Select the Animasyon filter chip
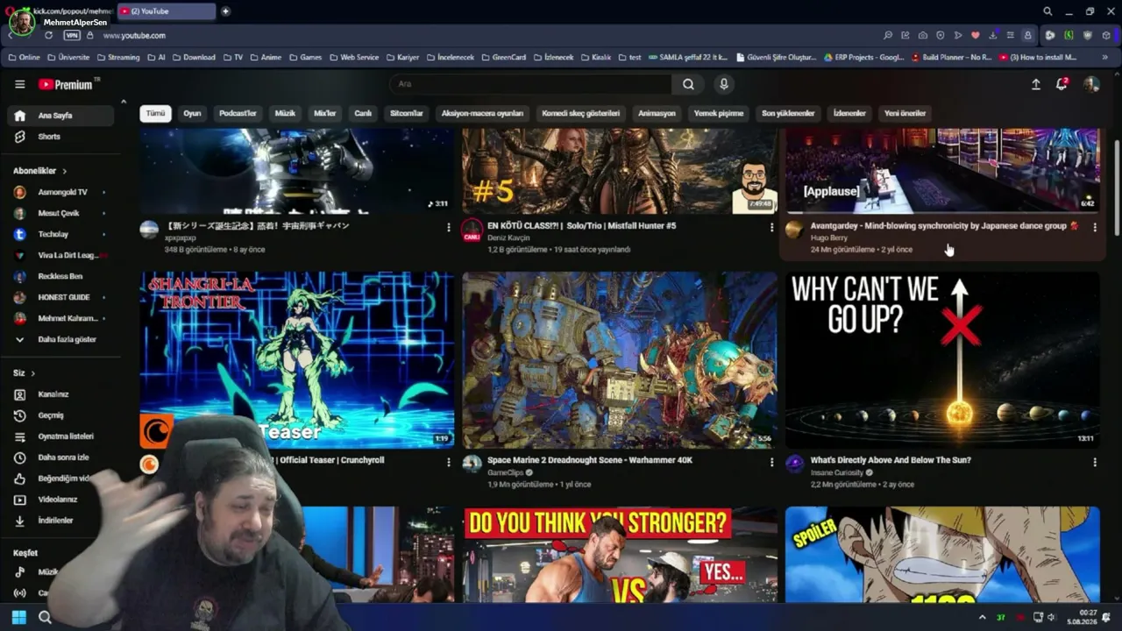This screenshot has height=631, width=1122. click(657, 113)
